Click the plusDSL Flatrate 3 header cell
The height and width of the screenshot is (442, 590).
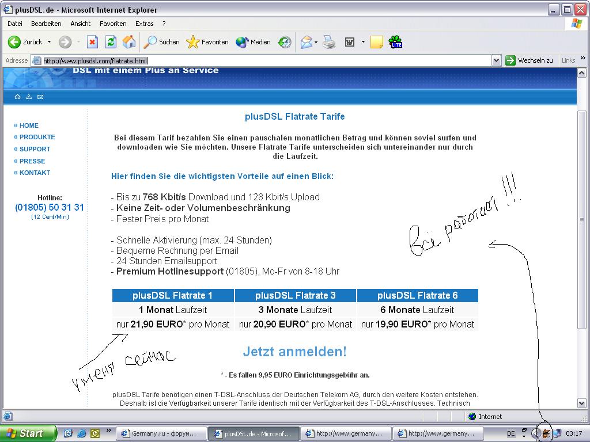pos(296,295)
